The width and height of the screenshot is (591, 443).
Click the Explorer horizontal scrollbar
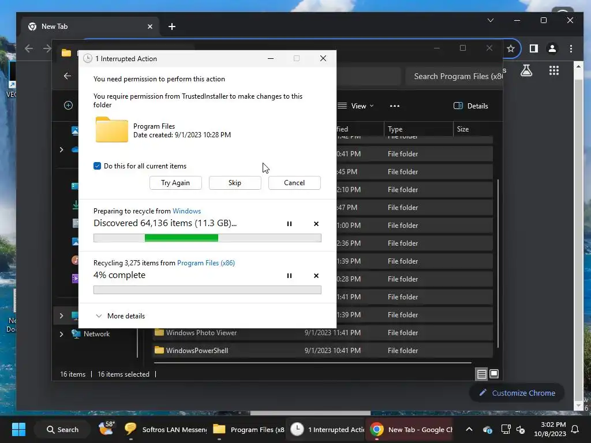tap(312, 363)
